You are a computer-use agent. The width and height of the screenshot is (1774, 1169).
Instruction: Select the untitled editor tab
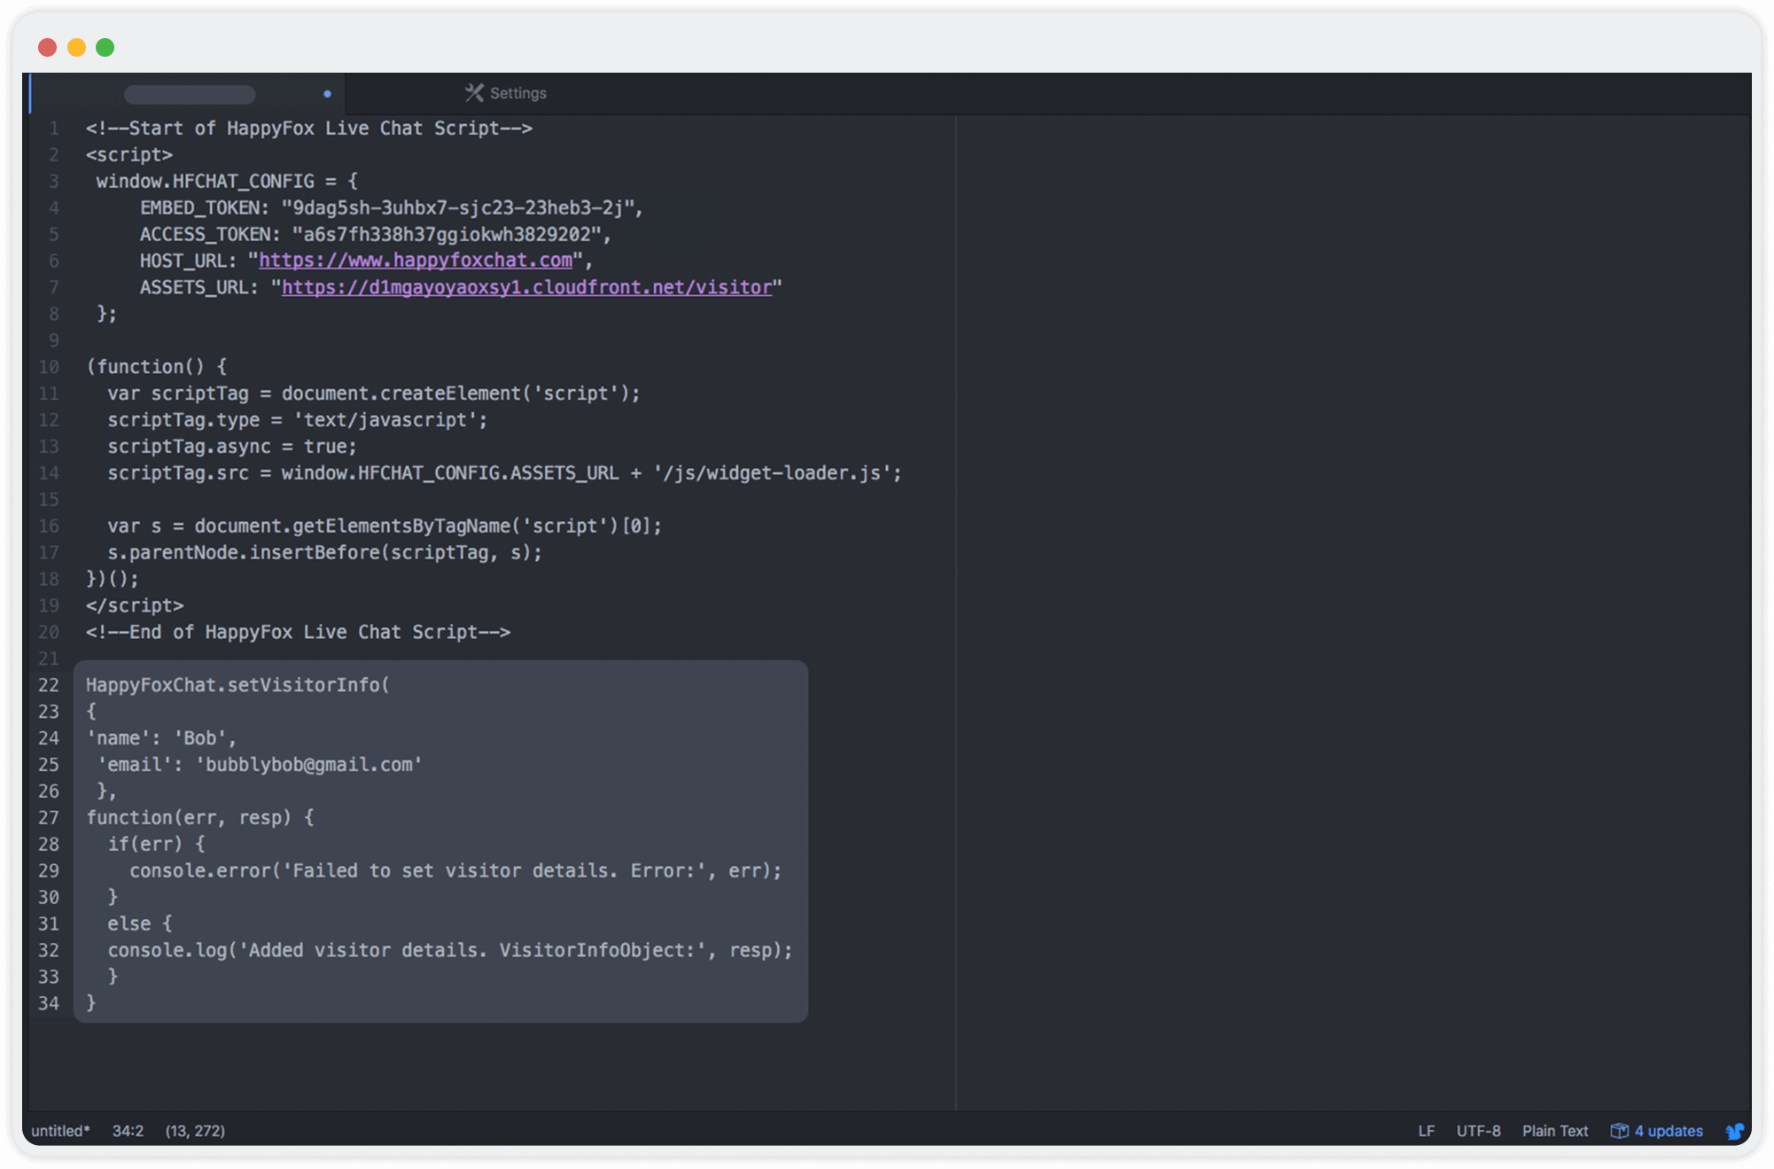[191, 94]
